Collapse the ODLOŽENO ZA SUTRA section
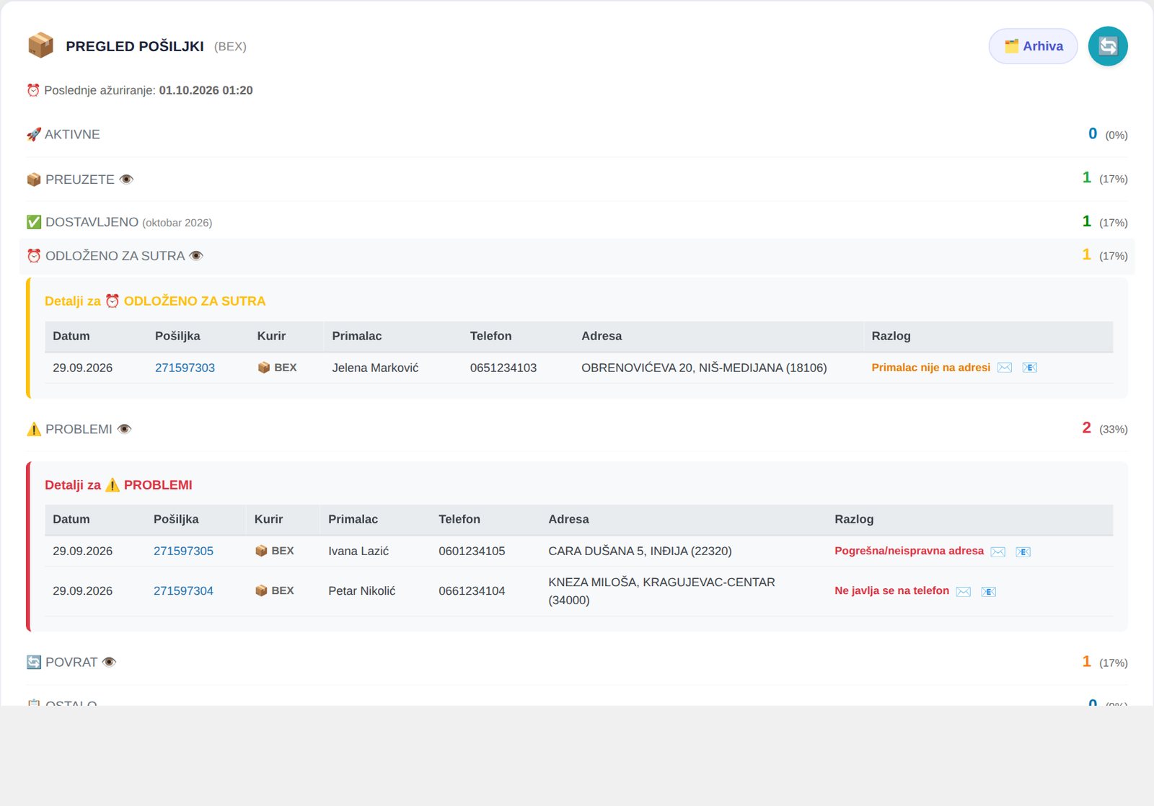The height and width of the screenshot is (806, 1154). [x=577, y=256]
